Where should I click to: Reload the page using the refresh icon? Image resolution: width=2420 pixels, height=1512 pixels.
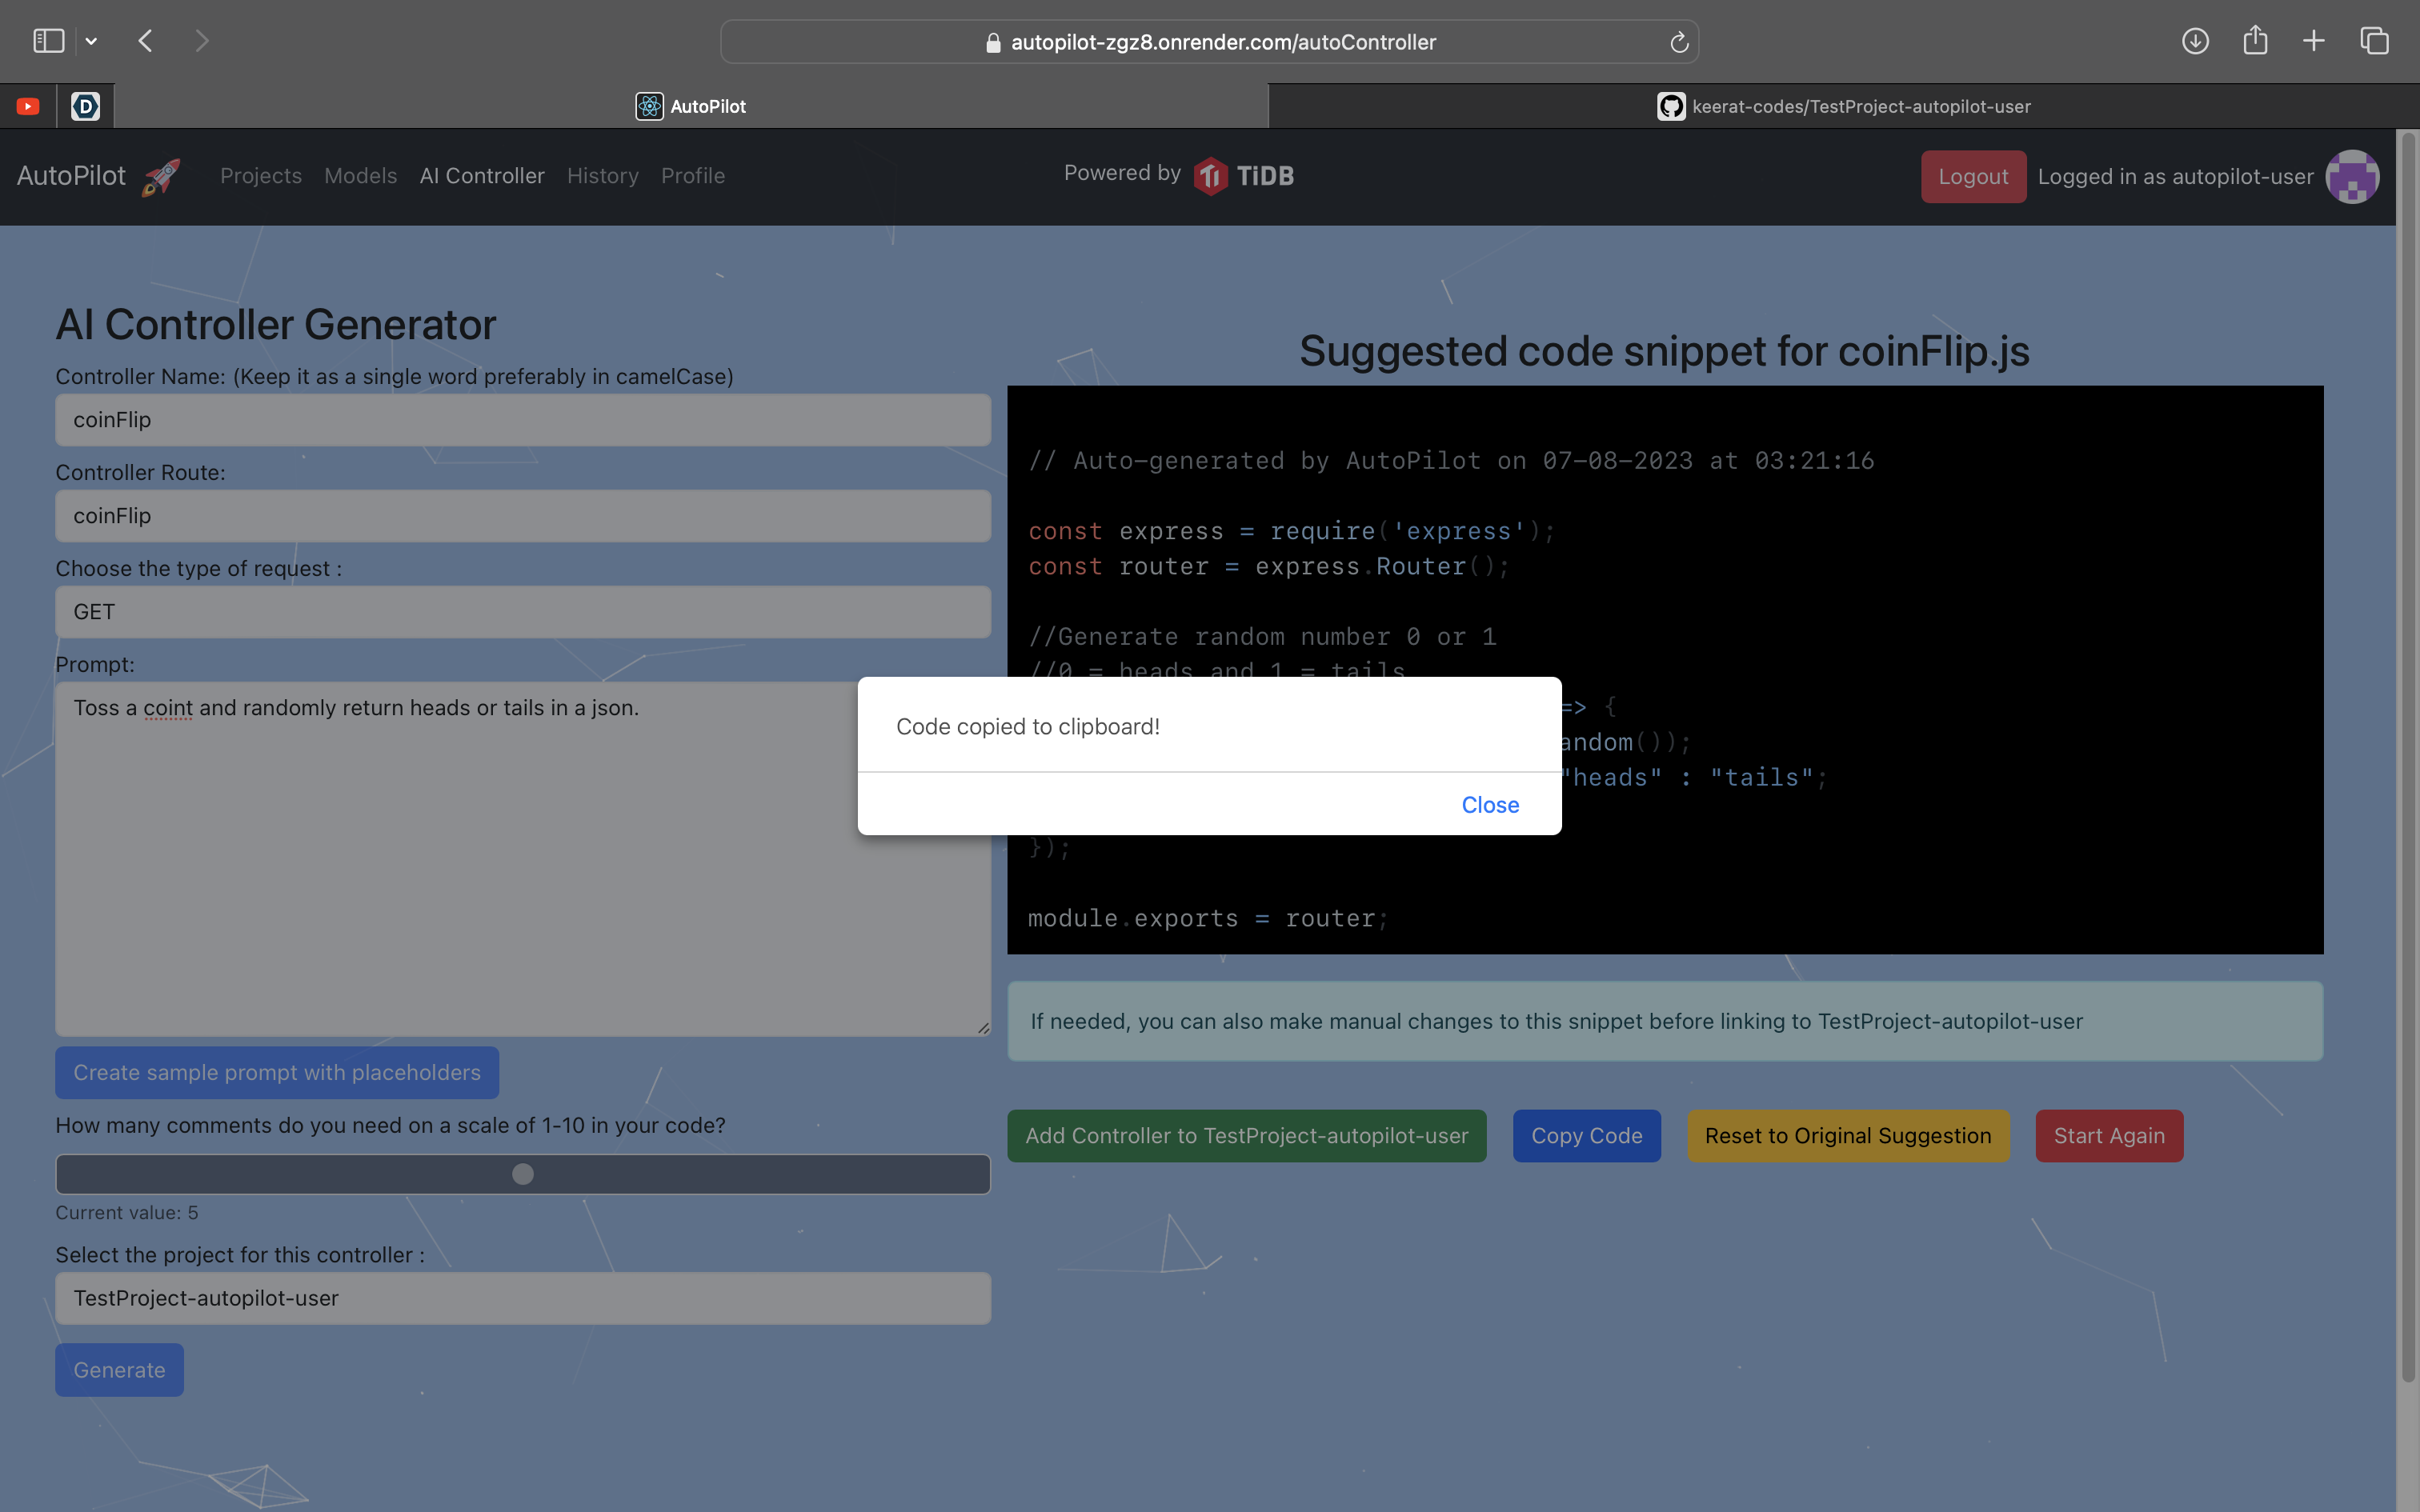(1679, 42)
